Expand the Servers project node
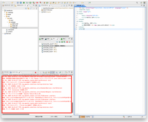The width and height of the screenshot is (148, 122). [3, 34]
